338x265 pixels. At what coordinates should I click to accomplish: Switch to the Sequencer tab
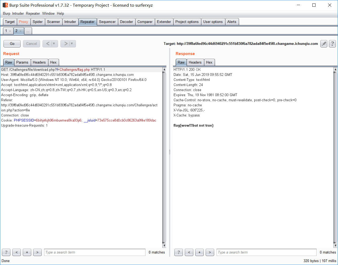pos(107,22)
